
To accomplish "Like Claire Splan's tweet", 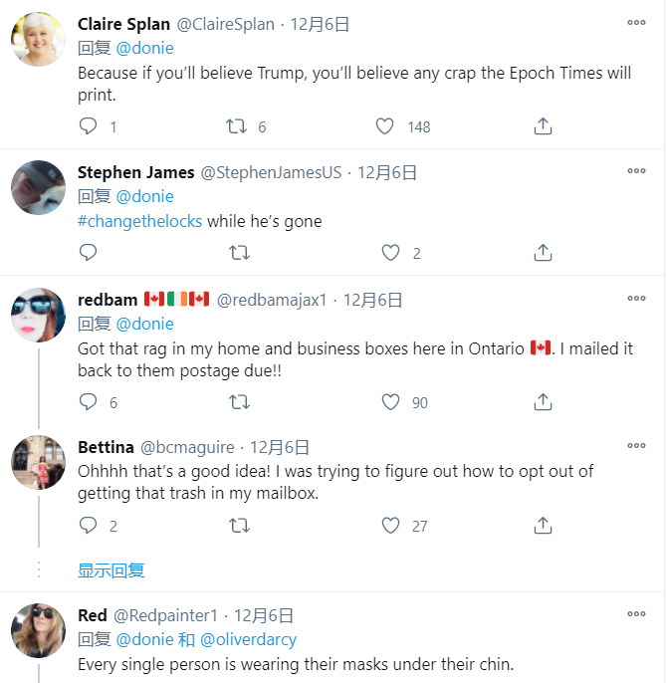I will 385,126.
